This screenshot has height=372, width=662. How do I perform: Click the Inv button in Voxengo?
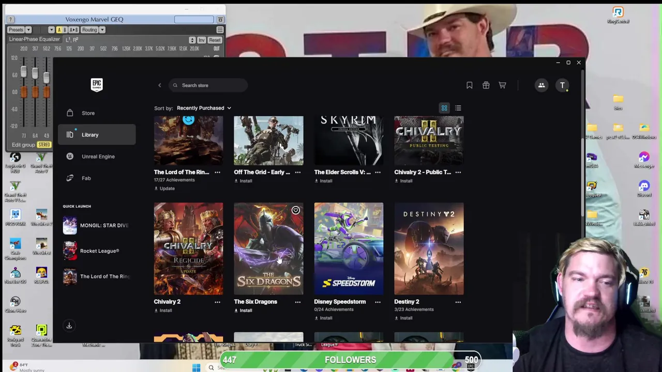202,40
